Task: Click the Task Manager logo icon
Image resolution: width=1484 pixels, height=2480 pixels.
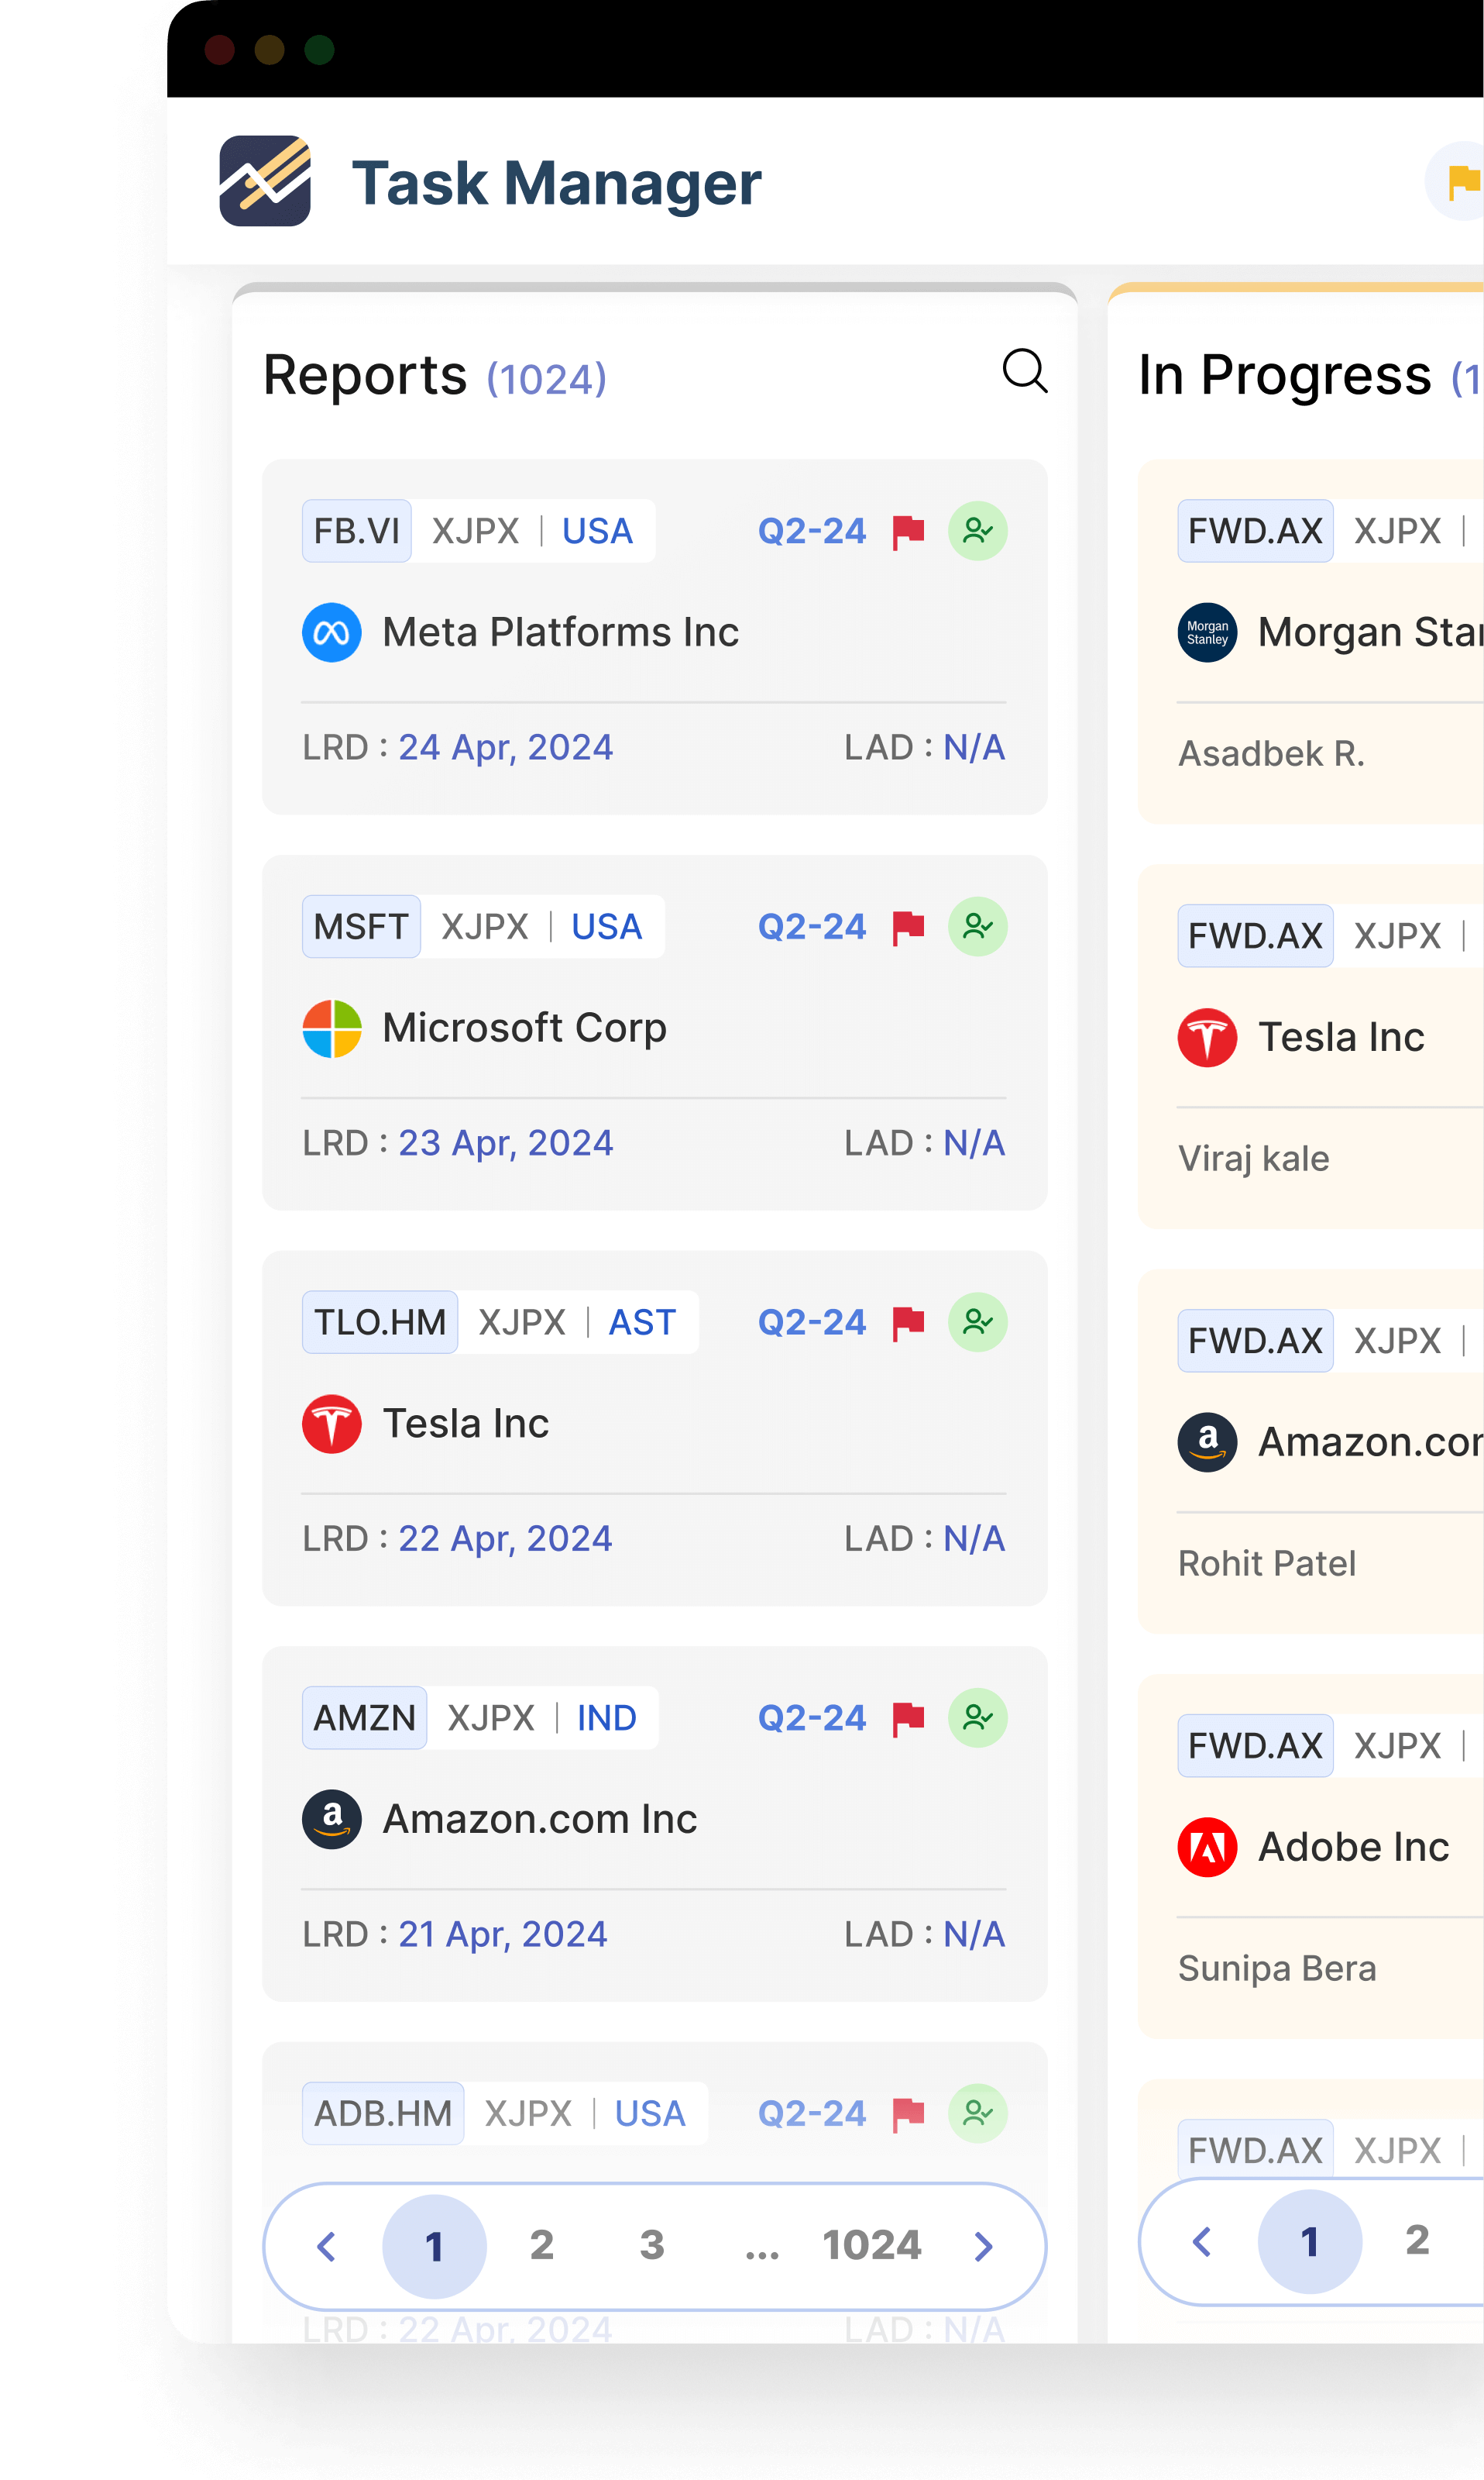Action: [x=265, y=181]
